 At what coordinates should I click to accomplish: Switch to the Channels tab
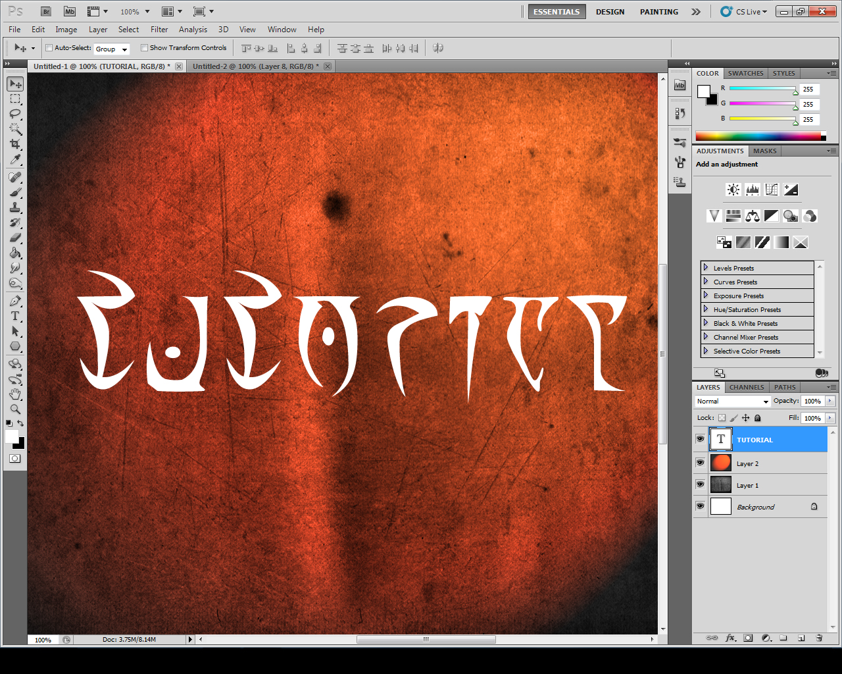click(747, 387)
